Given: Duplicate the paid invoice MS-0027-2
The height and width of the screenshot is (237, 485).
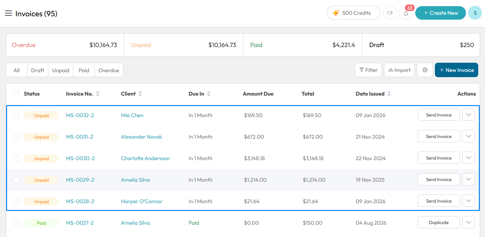Looking at the screenshot, I should tap(439, 222).
